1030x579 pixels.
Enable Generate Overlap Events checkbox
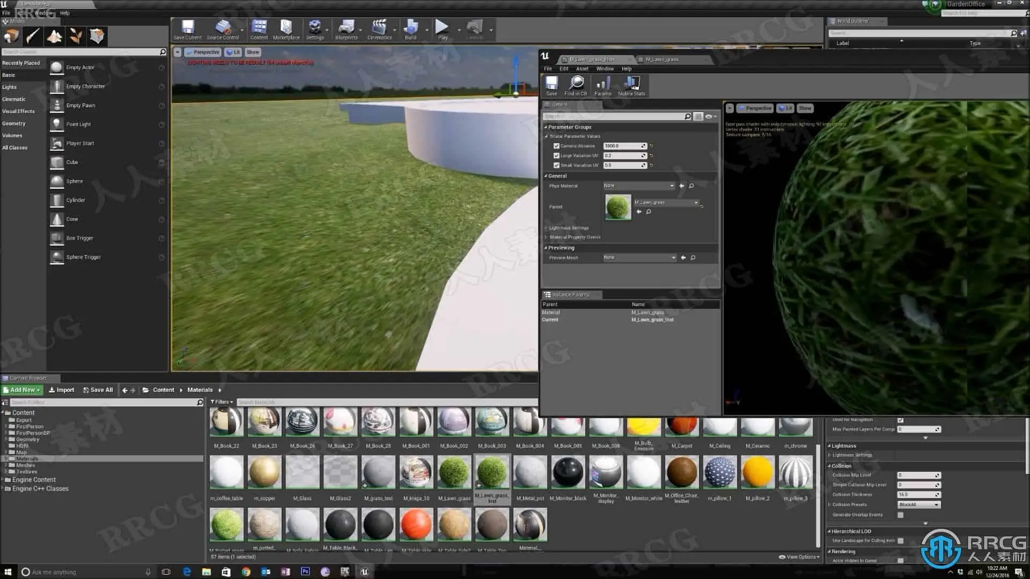[x=900, y=515]
